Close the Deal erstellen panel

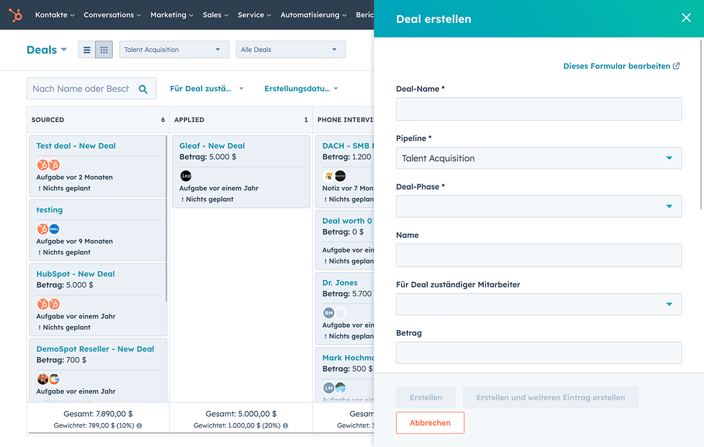tap(686, 18)
